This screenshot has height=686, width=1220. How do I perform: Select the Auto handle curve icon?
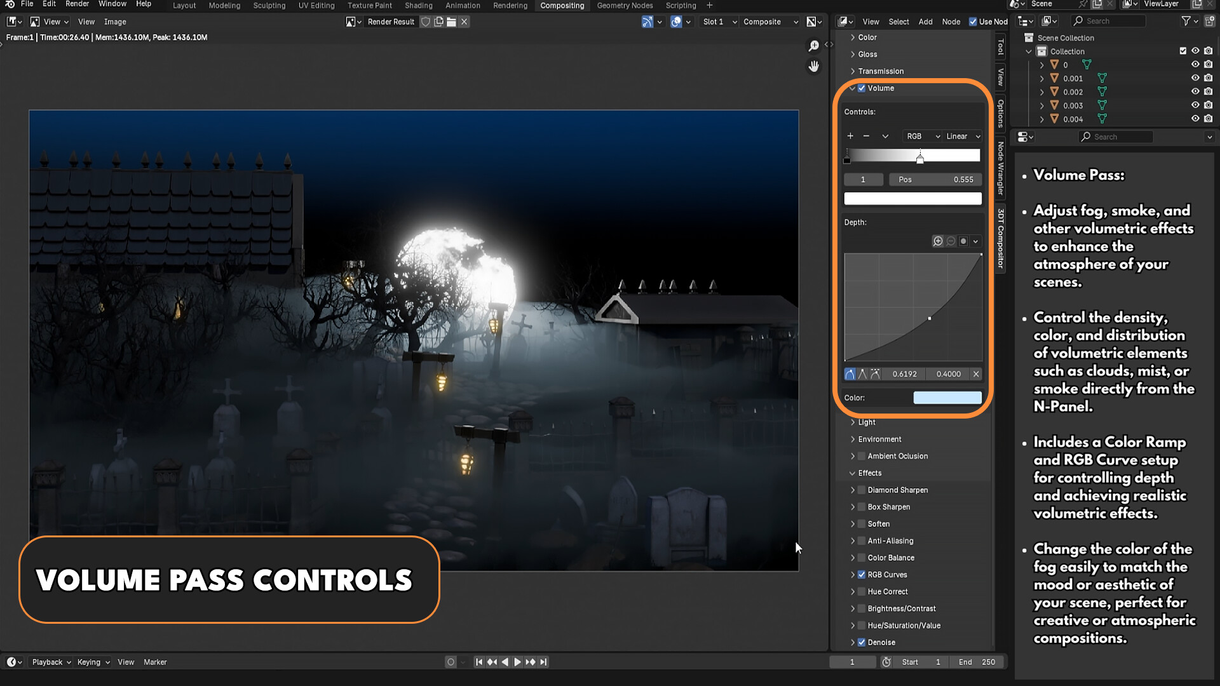point(850,373)
